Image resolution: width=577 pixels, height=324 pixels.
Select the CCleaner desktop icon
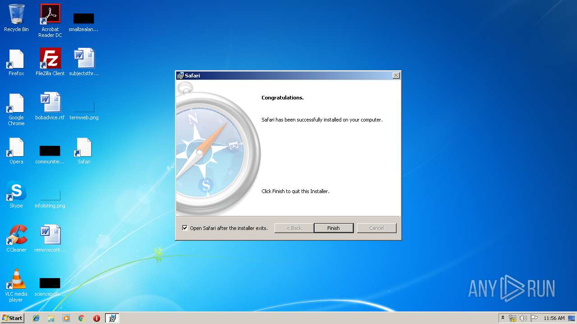[16, 238]
